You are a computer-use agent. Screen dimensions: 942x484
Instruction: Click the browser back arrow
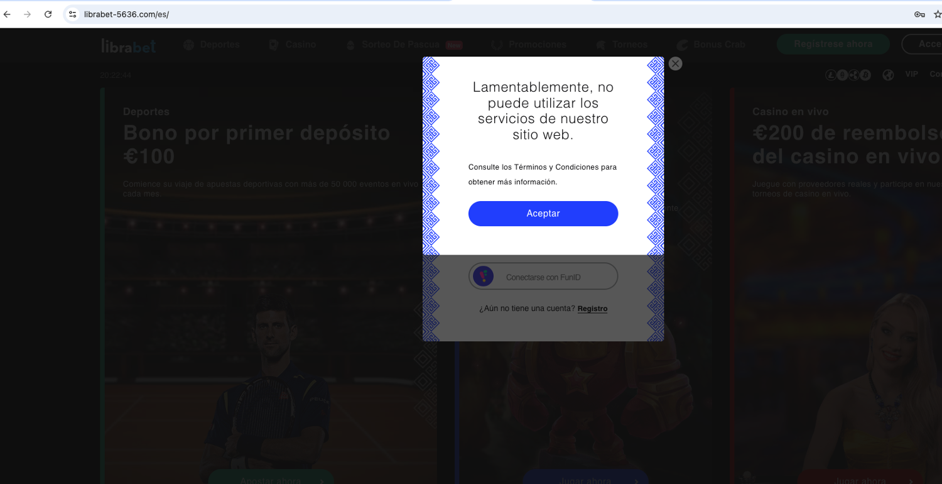(x=7, y=14)
